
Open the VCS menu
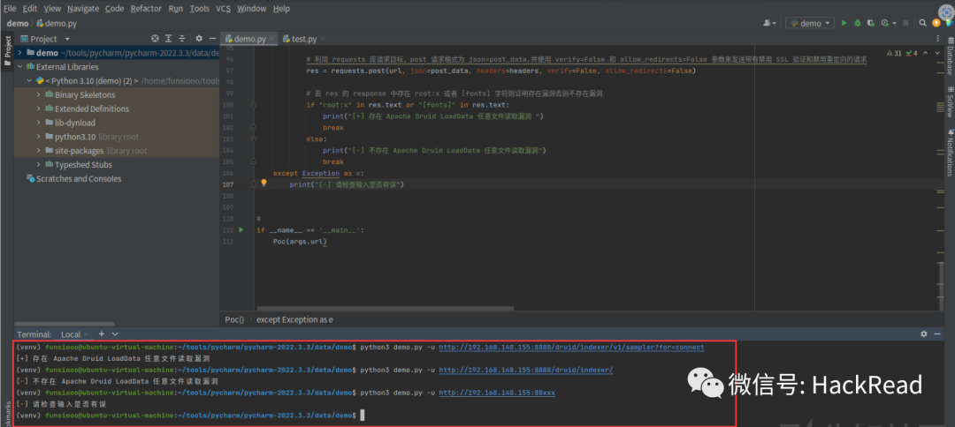click(x=223, y=9)
